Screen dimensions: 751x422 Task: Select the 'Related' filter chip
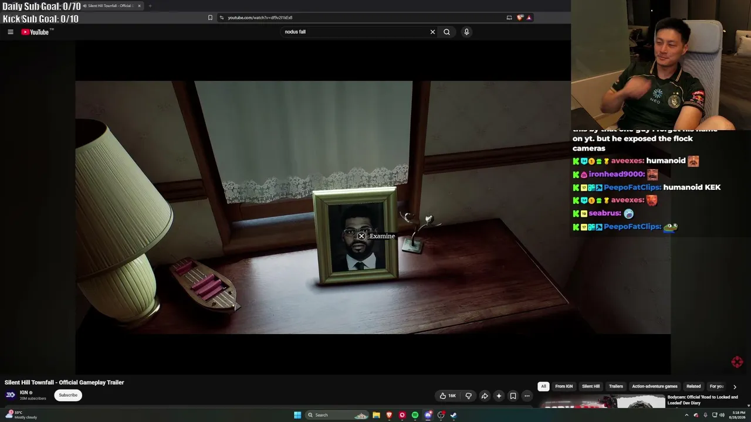click(694, 386)
